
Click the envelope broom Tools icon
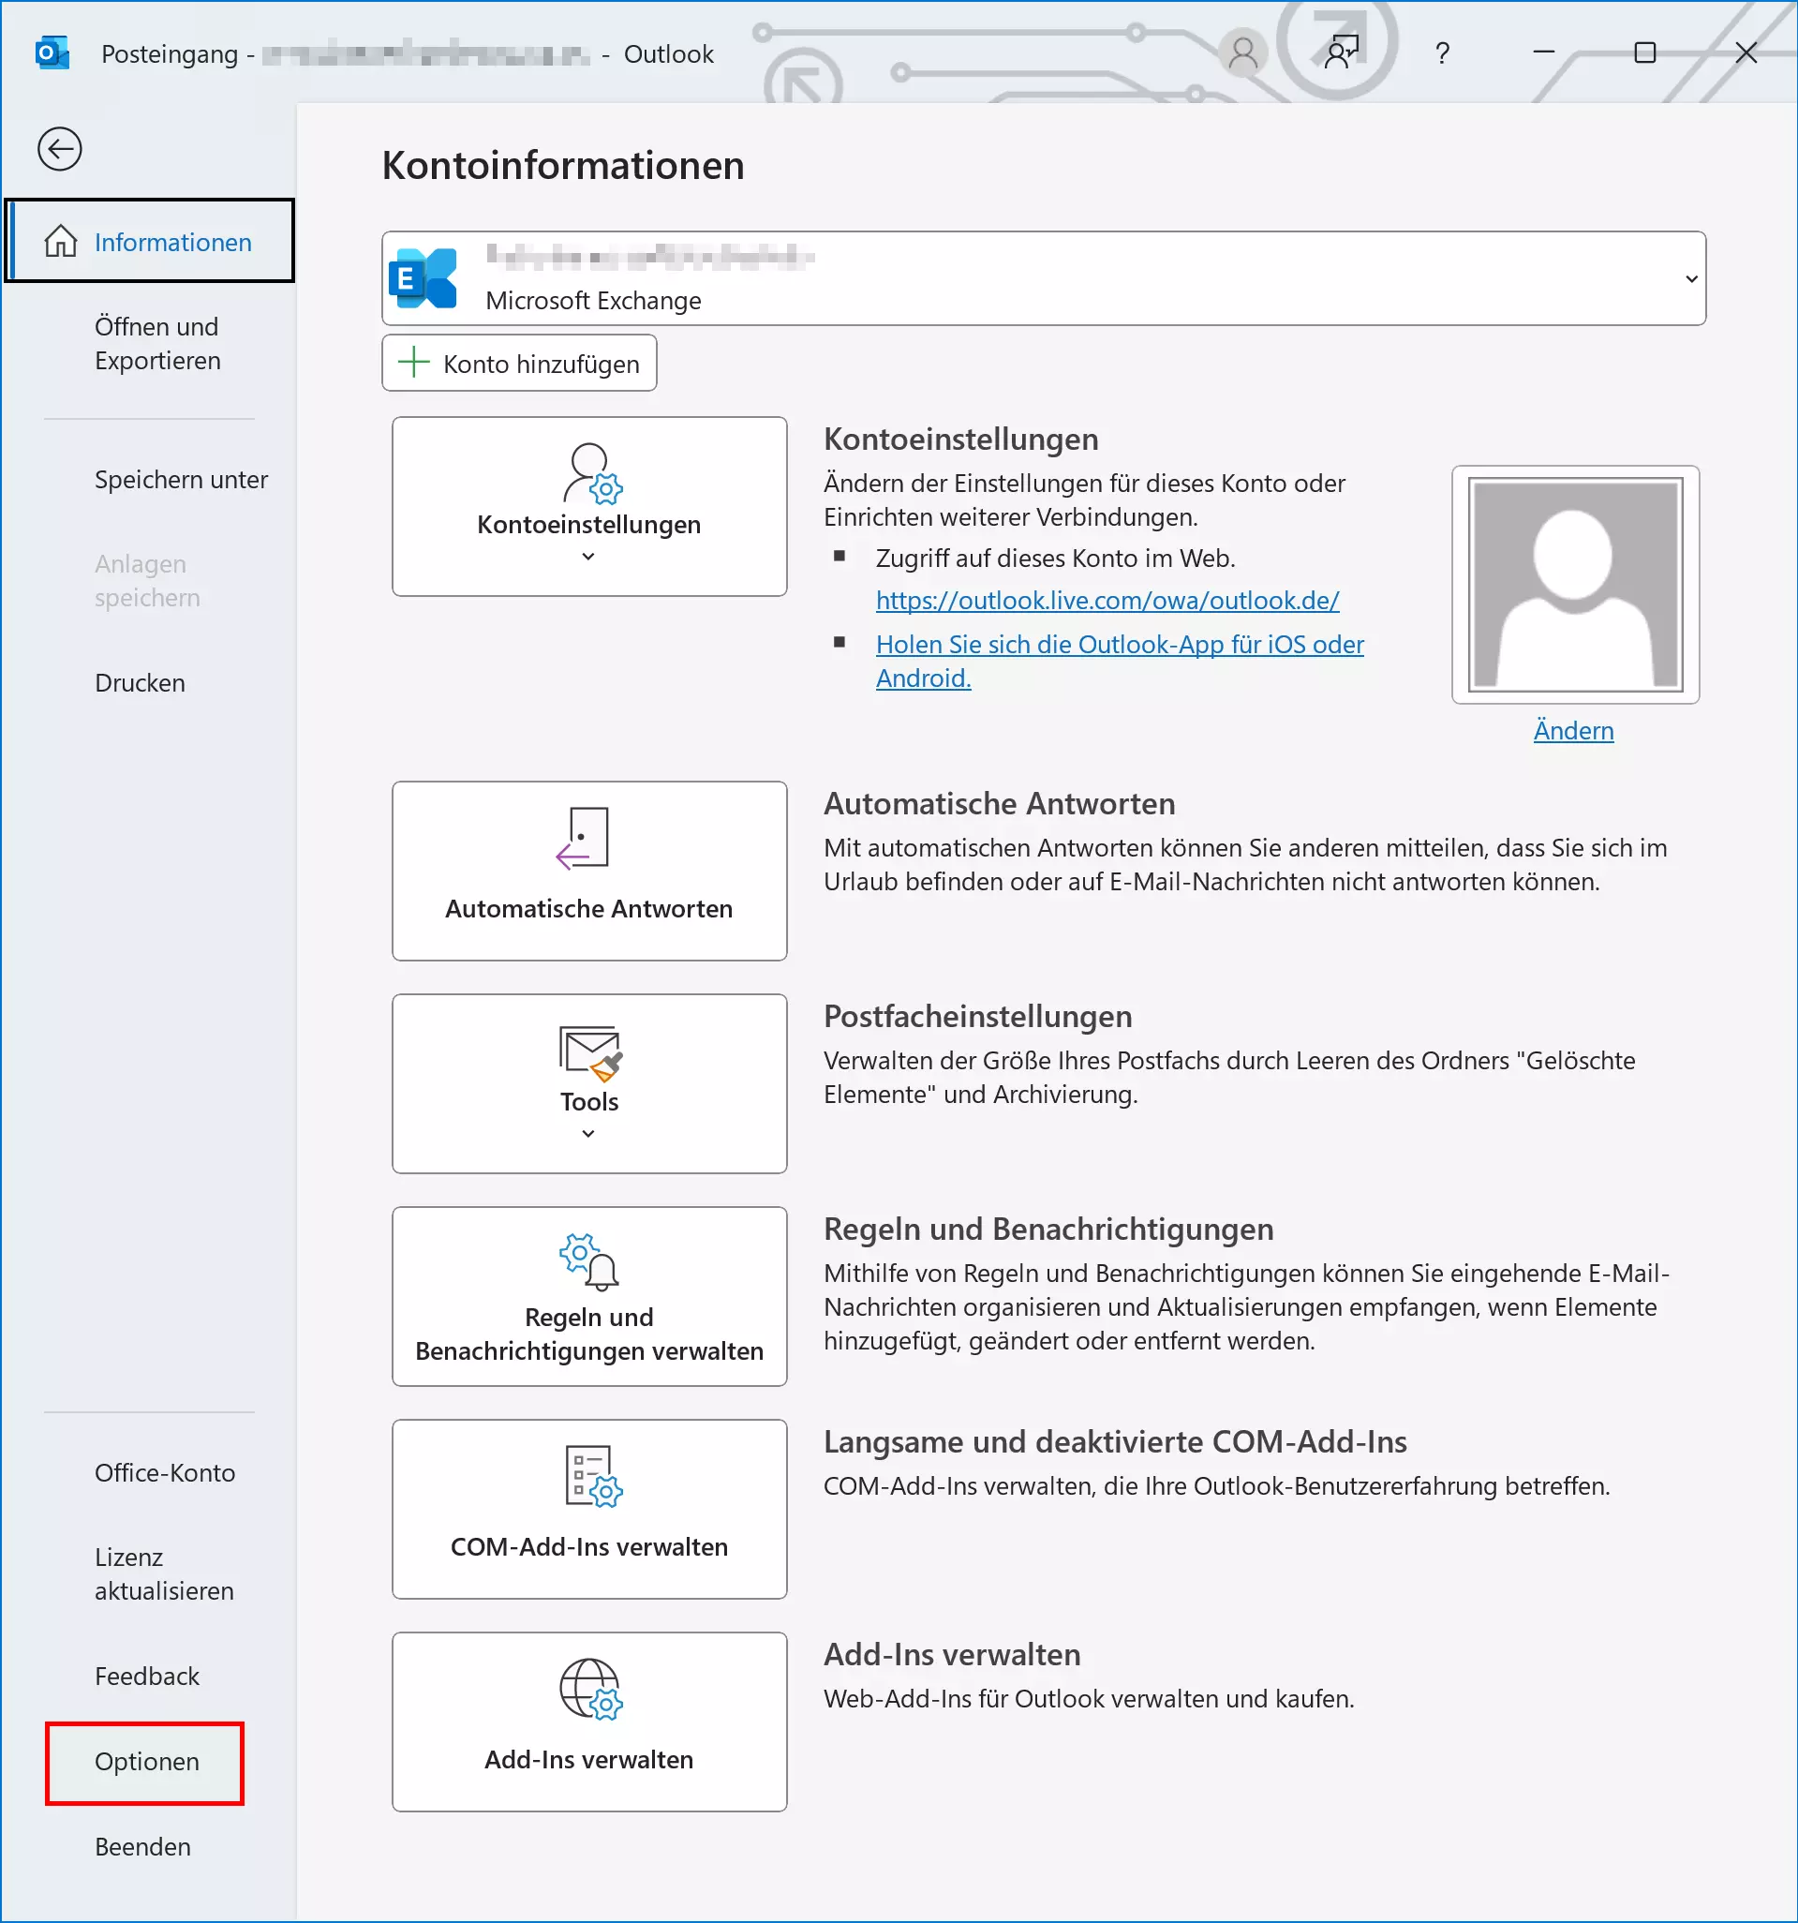591,1052
